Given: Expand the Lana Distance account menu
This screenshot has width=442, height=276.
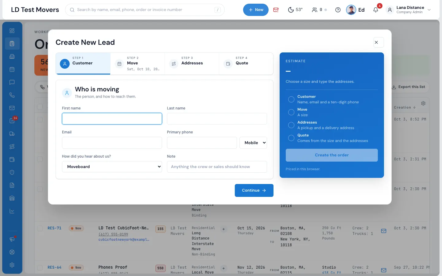Looking at the screenshot, I should (409, 10).
